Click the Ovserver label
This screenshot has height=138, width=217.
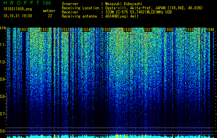pos(70,4)
